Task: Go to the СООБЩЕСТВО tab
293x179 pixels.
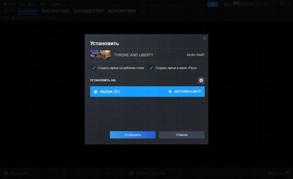Action: tap(89, 11)
